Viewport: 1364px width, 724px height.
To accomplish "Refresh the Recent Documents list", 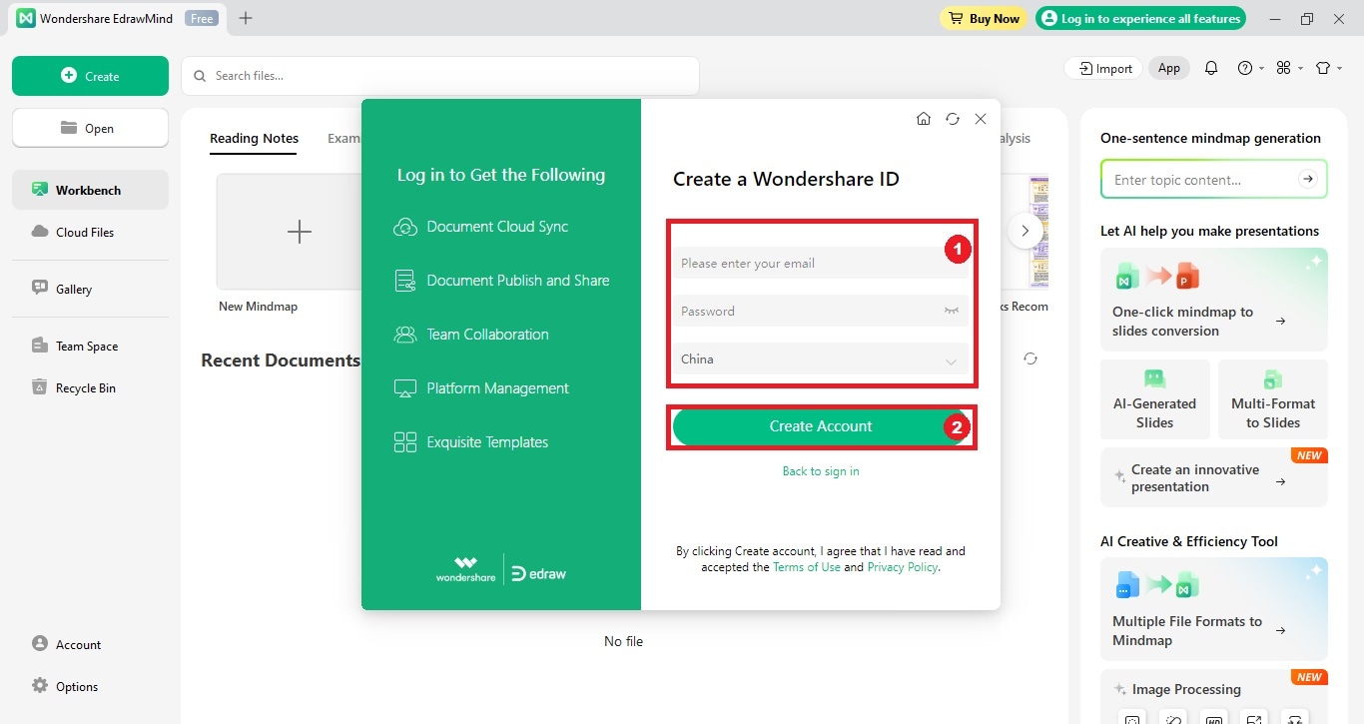I will click(1030, 359).
